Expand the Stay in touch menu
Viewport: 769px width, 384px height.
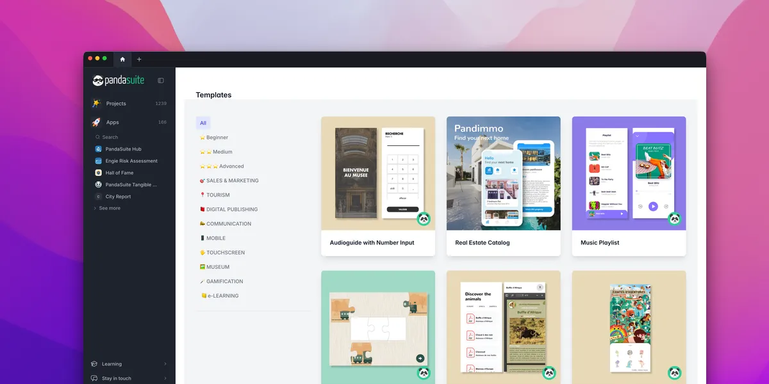click(129, 378)
